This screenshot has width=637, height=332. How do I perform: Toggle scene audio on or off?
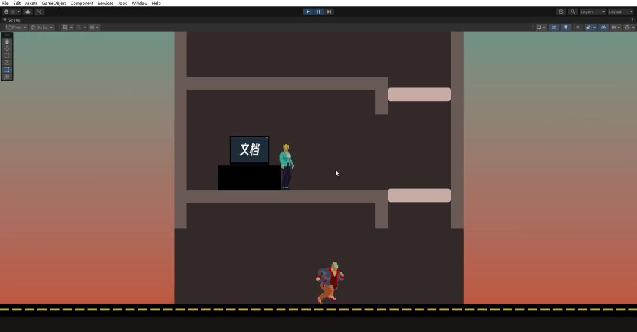click(578, 27)
